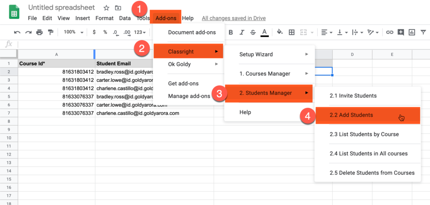Open the View menu

point(63,18)
